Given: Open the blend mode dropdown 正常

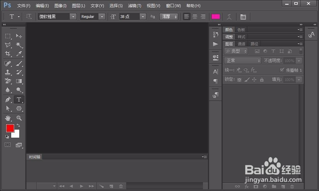Looking at the screenshot, I should tap(243, 60).
